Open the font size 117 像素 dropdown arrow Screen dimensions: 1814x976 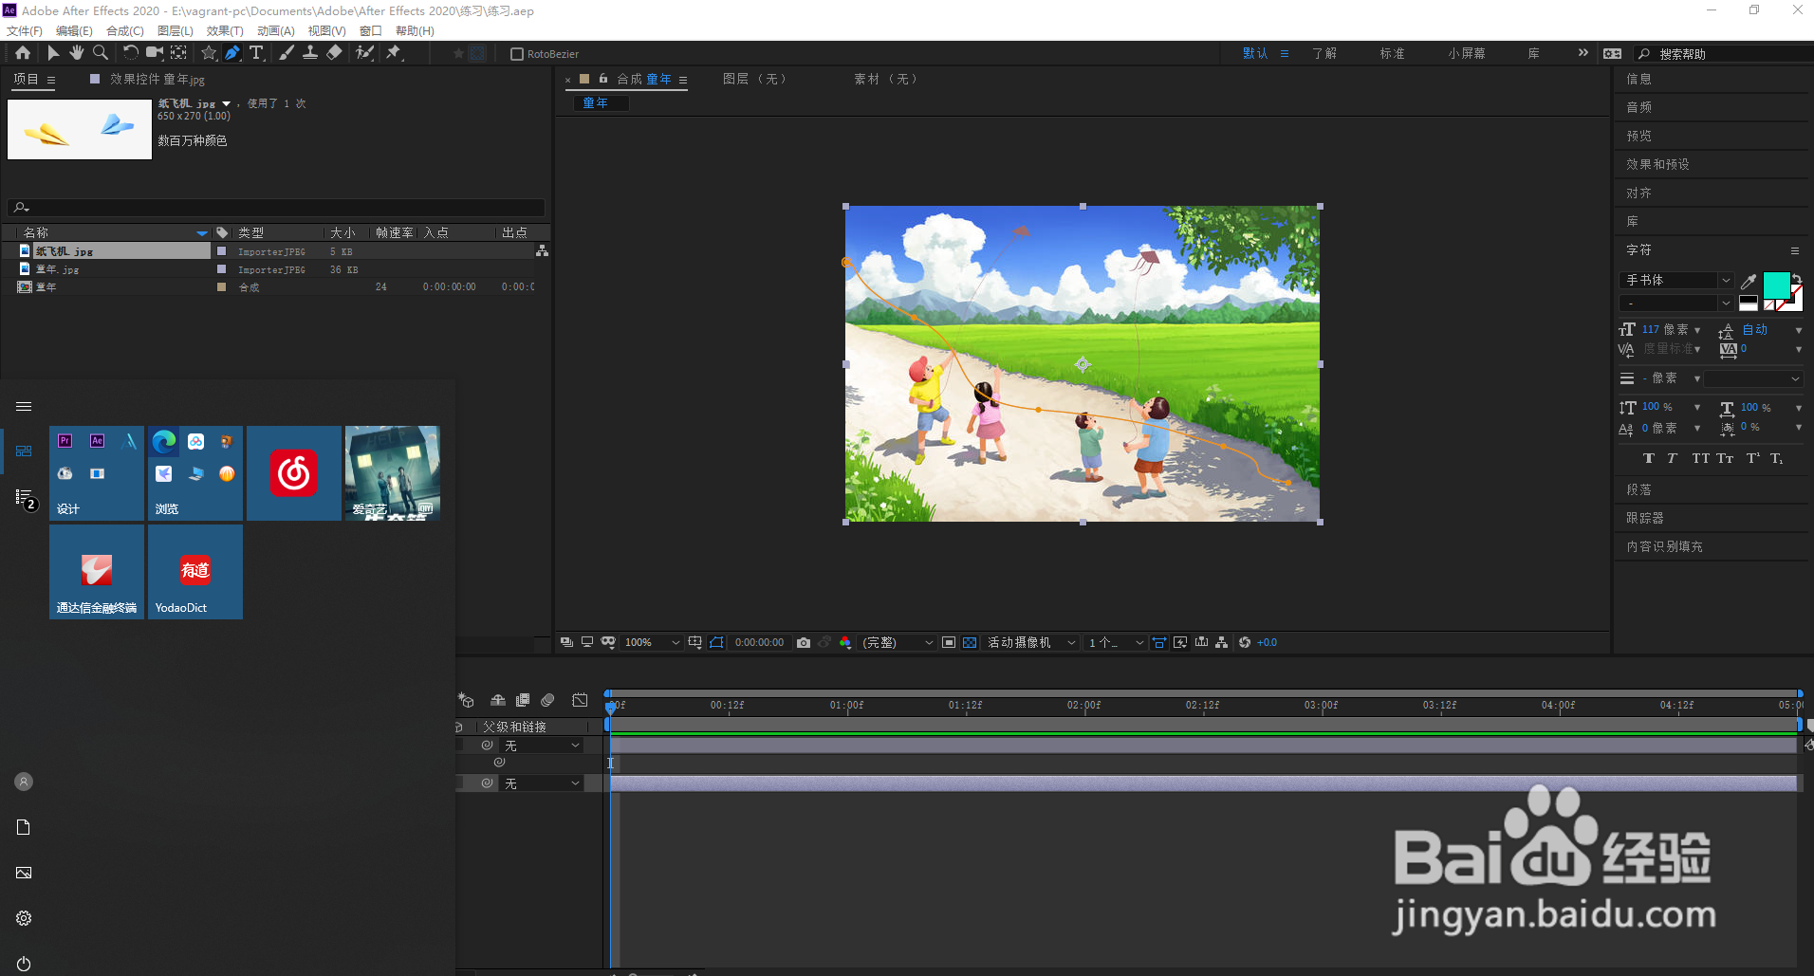[1697, 330]
